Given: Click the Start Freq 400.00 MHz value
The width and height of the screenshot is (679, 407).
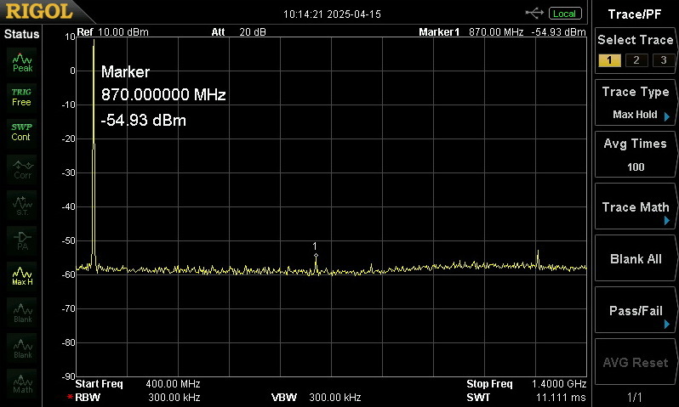Looking at the screenshot, I should coord(173,384).
